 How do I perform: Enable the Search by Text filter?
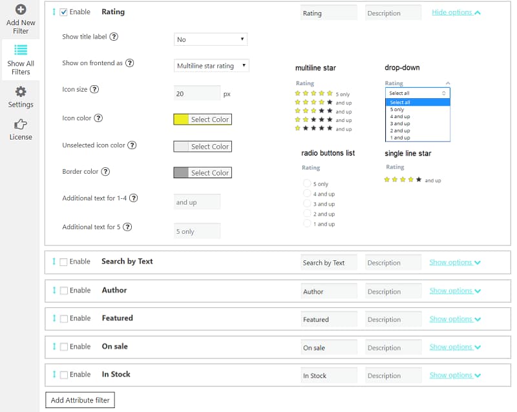click(63, 262)
